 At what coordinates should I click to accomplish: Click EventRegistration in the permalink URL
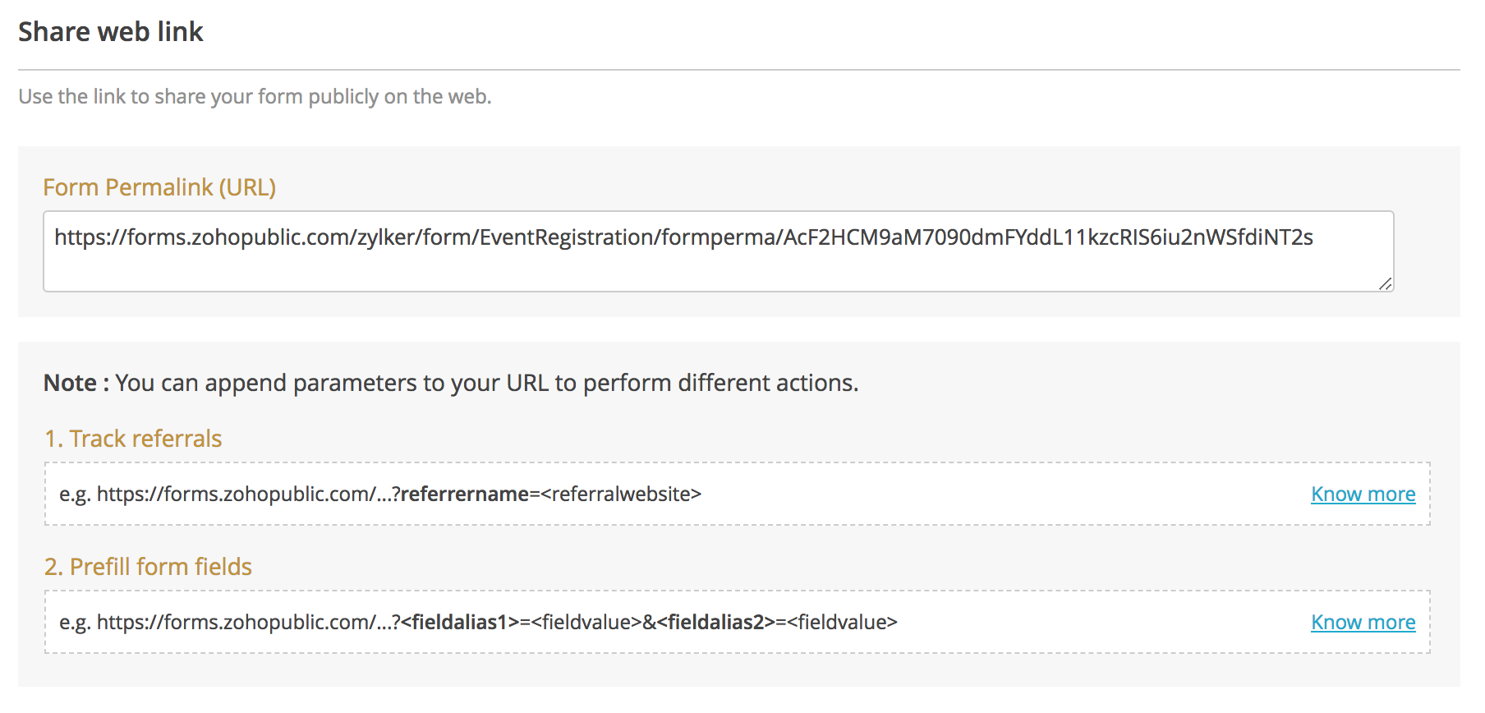point(566,237)
